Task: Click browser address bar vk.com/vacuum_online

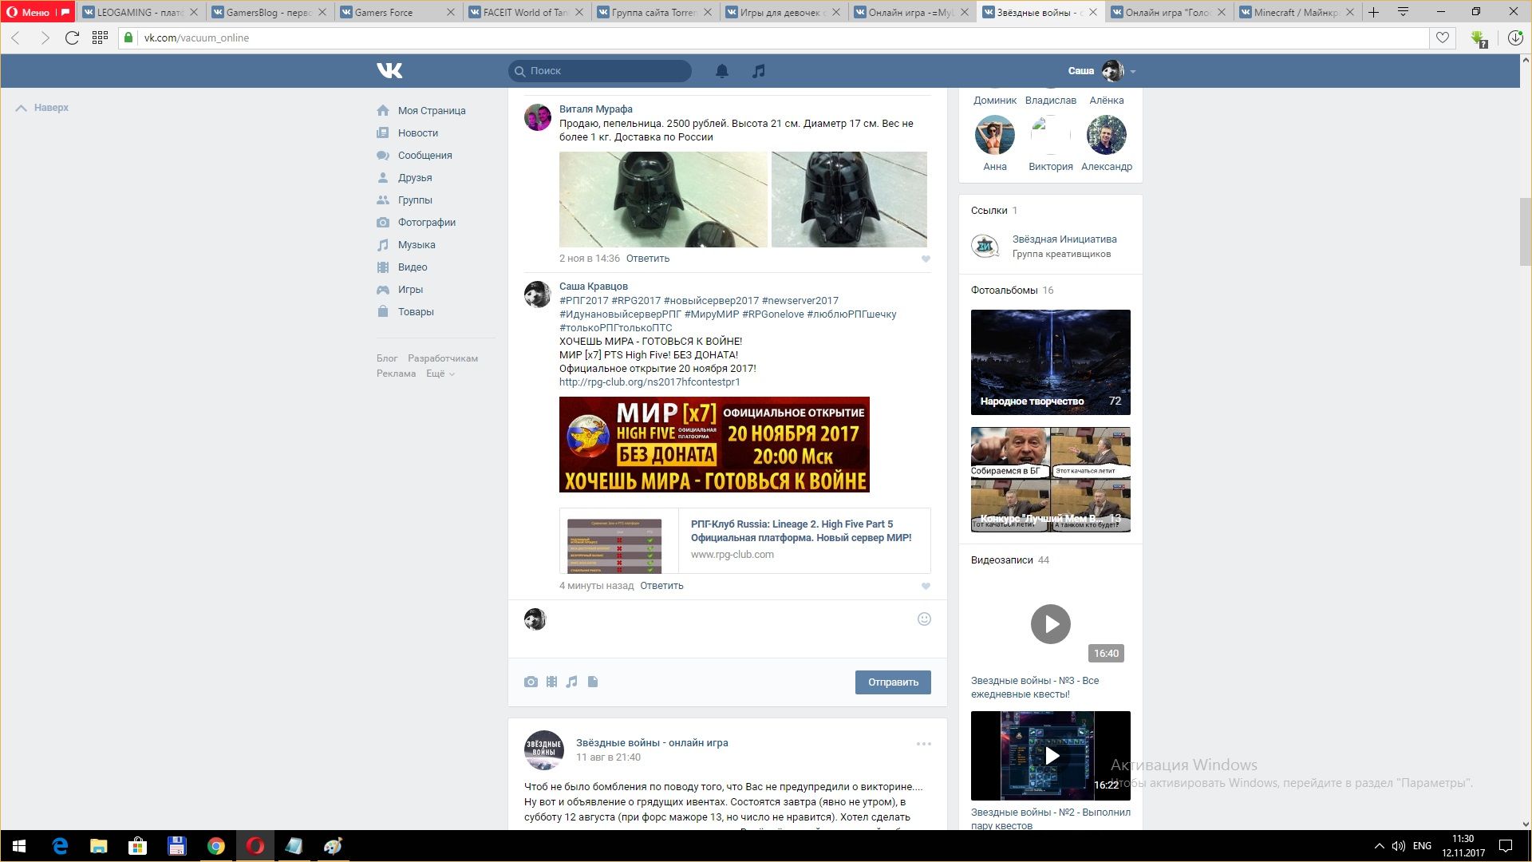Action: pyautogui.click(x=774, y=38)
